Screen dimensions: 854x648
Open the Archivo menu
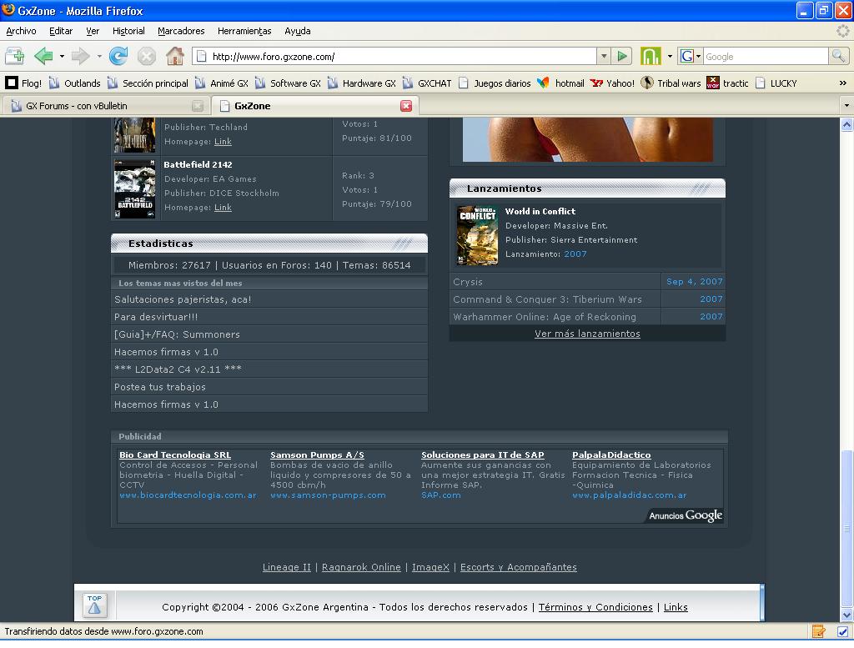pyautogui.click(x=21, y=31)
